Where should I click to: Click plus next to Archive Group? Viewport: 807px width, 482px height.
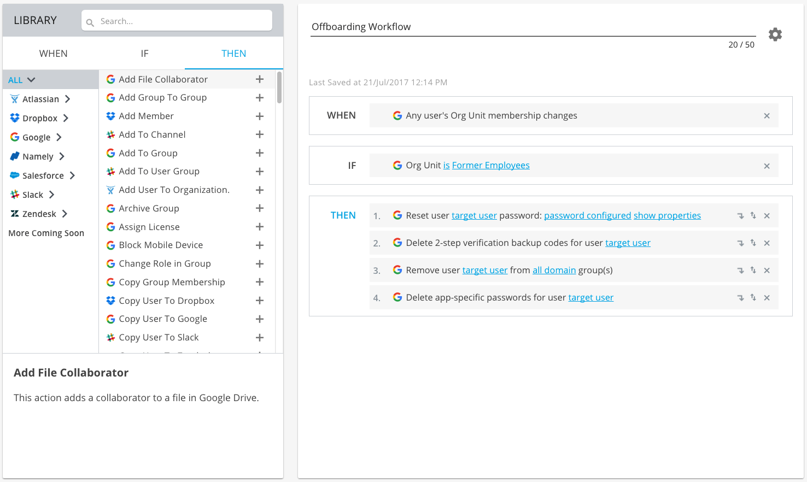[260, 208]
